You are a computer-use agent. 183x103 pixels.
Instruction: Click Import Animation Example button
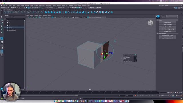[x=168, y=38]
